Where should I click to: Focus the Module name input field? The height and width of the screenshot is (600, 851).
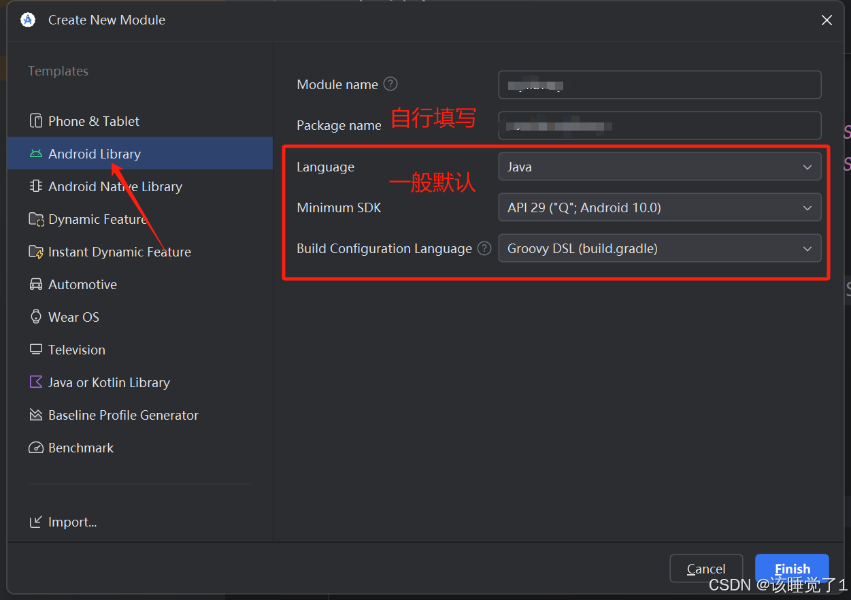click(660, 85)
